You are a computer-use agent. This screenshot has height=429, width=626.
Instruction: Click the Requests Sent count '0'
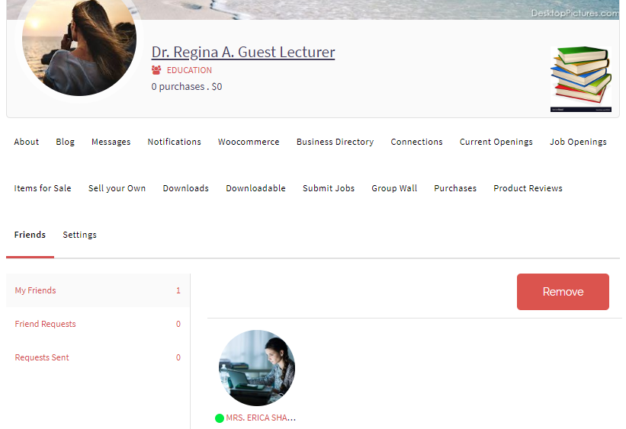[x=178, y=357]
